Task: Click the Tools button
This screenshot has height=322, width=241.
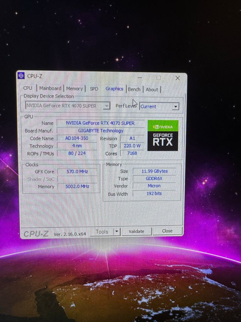Action: point(102,232)
